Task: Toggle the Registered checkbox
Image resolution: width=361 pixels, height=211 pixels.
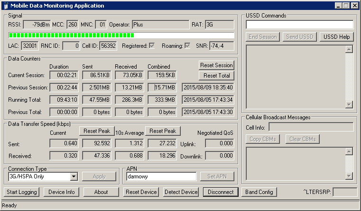Action: pos(152,46)
